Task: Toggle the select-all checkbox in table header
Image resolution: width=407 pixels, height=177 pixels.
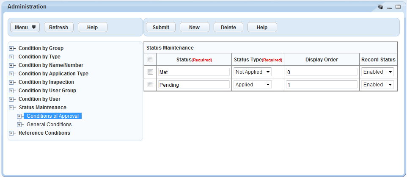Action: (x=150, y=60)
